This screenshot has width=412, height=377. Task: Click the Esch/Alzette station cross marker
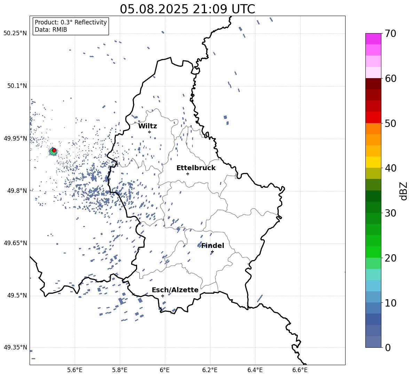click(x=163, y=296)
